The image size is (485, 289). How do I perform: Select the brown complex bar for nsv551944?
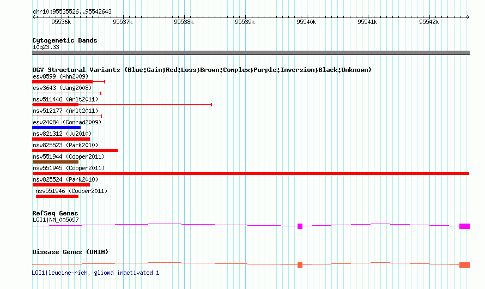point(56,162)
